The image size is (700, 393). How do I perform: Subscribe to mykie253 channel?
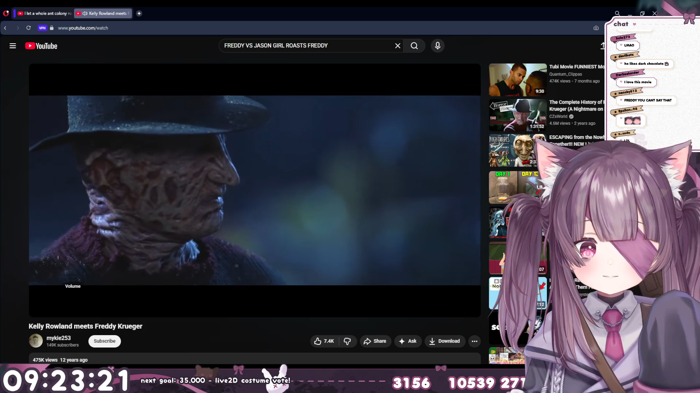click(x=104, y=341)
